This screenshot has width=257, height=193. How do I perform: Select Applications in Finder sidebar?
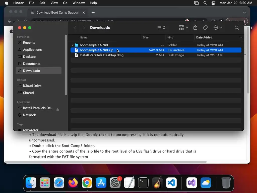pos(38,50)
